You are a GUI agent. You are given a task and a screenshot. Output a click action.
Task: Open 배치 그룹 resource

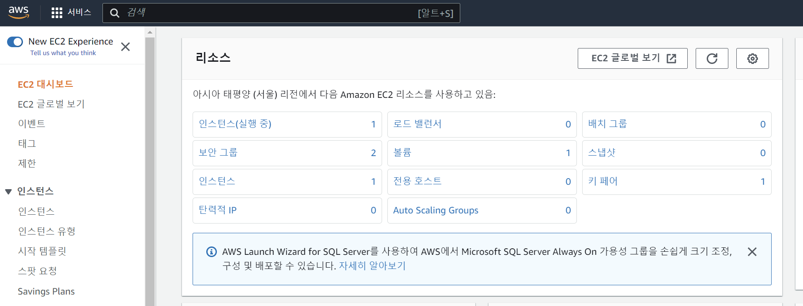607,124
